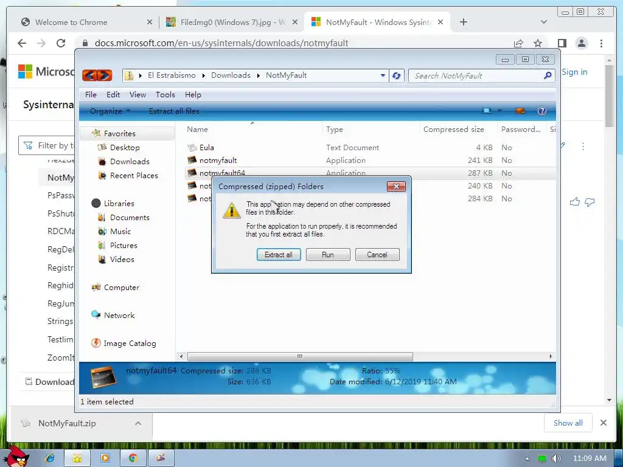Click the horizontal scrollbar right arrow
The image size is (623, 467).
[551, 356]
